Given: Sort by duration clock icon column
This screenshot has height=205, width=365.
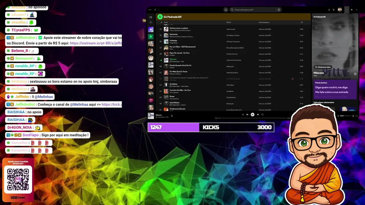Looking at the screenshot, I should [x=302, y=22].
